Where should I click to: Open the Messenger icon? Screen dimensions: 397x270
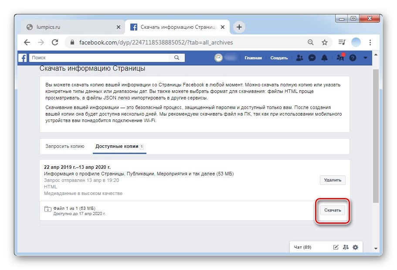click(x=312, y=58)
